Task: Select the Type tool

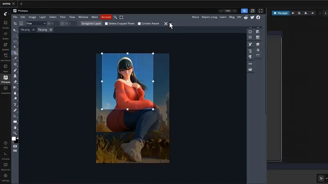Action: [x=15, y=105]
